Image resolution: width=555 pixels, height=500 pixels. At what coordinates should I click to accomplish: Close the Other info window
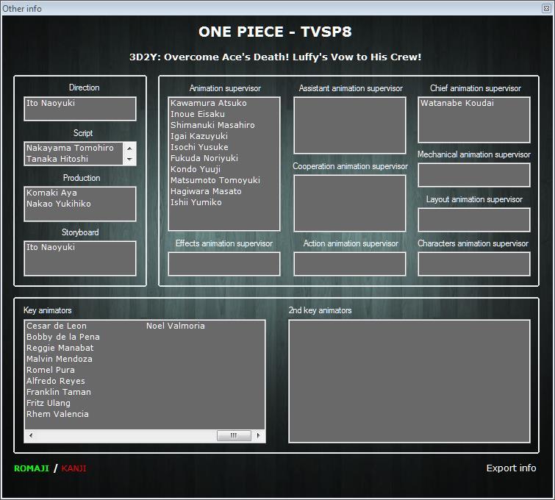click(546, 8)
